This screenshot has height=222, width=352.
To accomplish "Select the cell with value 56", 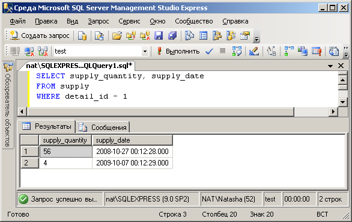I will (65, 152).
